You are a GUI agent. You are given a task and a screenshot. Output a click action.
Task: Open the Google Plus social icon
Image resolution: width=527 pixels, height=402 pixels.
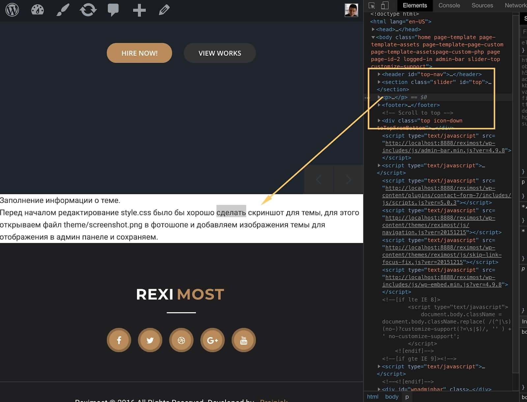pos(212,340)
